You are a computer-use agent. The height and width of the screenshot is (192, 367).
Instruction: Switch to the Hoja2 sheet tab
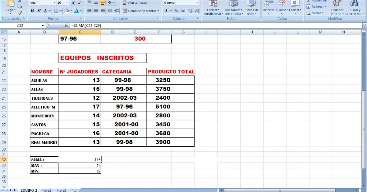pos(47,190)
